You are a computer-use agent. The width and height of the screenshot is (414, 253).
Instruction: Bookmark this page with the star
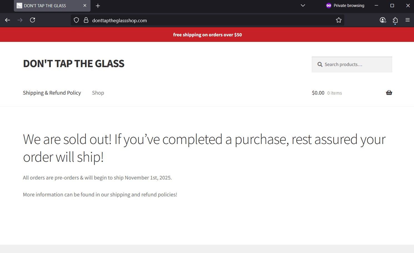[x=339, y=20]
